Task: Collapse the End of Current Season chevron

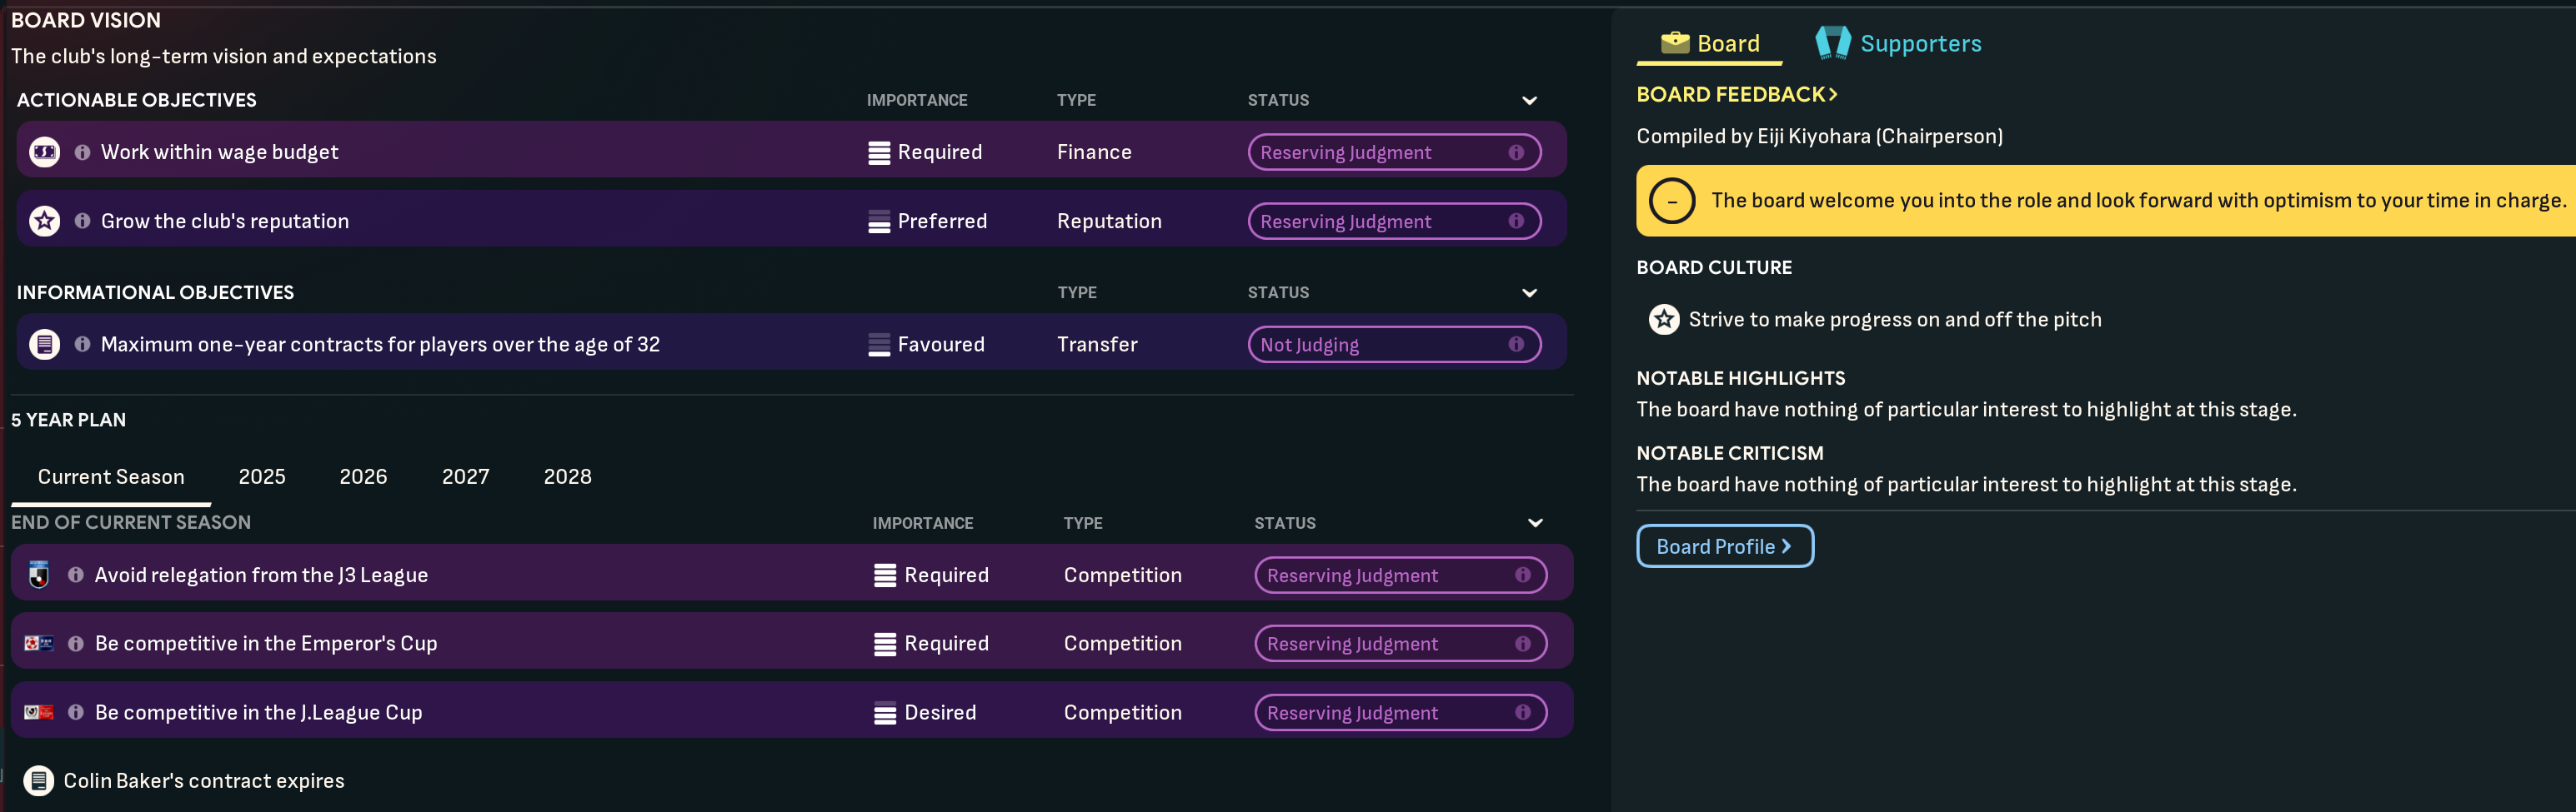Action: 1535,523
